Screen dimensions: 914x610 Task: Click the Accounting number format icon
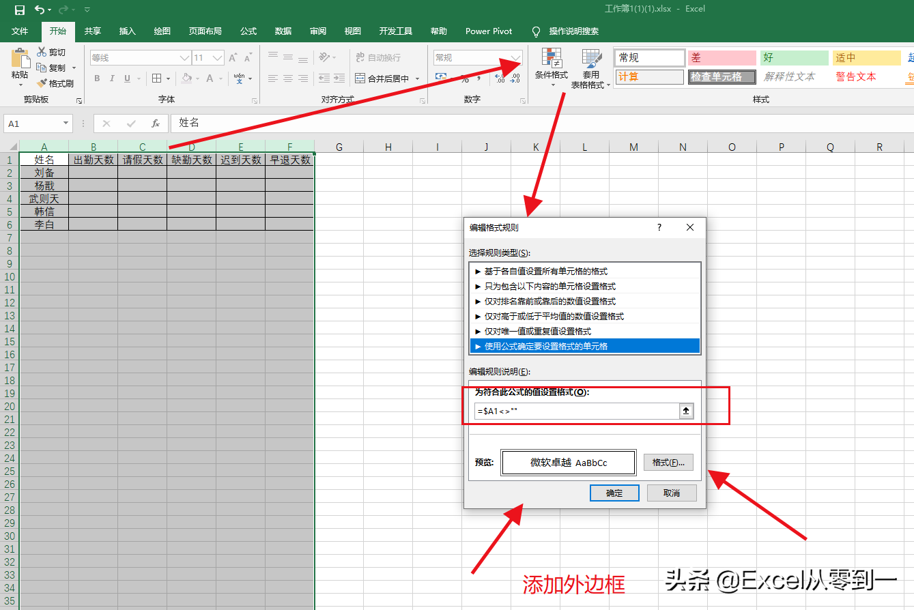442,78
